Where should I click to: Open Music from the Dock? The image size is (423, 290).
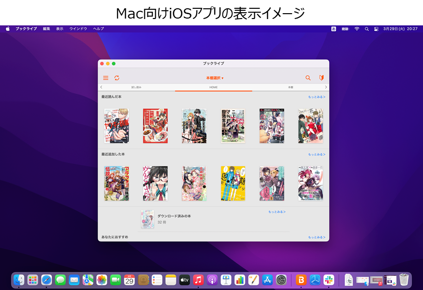coord(198,280)
